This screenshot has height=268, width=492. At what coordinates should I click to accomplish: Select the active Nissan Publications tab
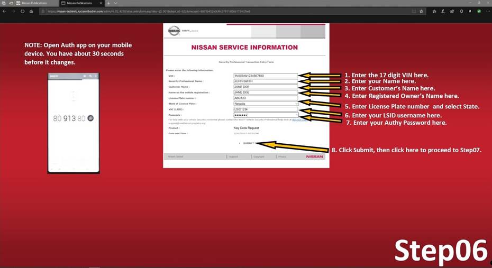[79, 3]
